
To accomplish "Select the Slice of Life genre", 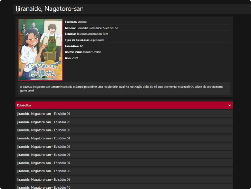I will click(110, 28).
